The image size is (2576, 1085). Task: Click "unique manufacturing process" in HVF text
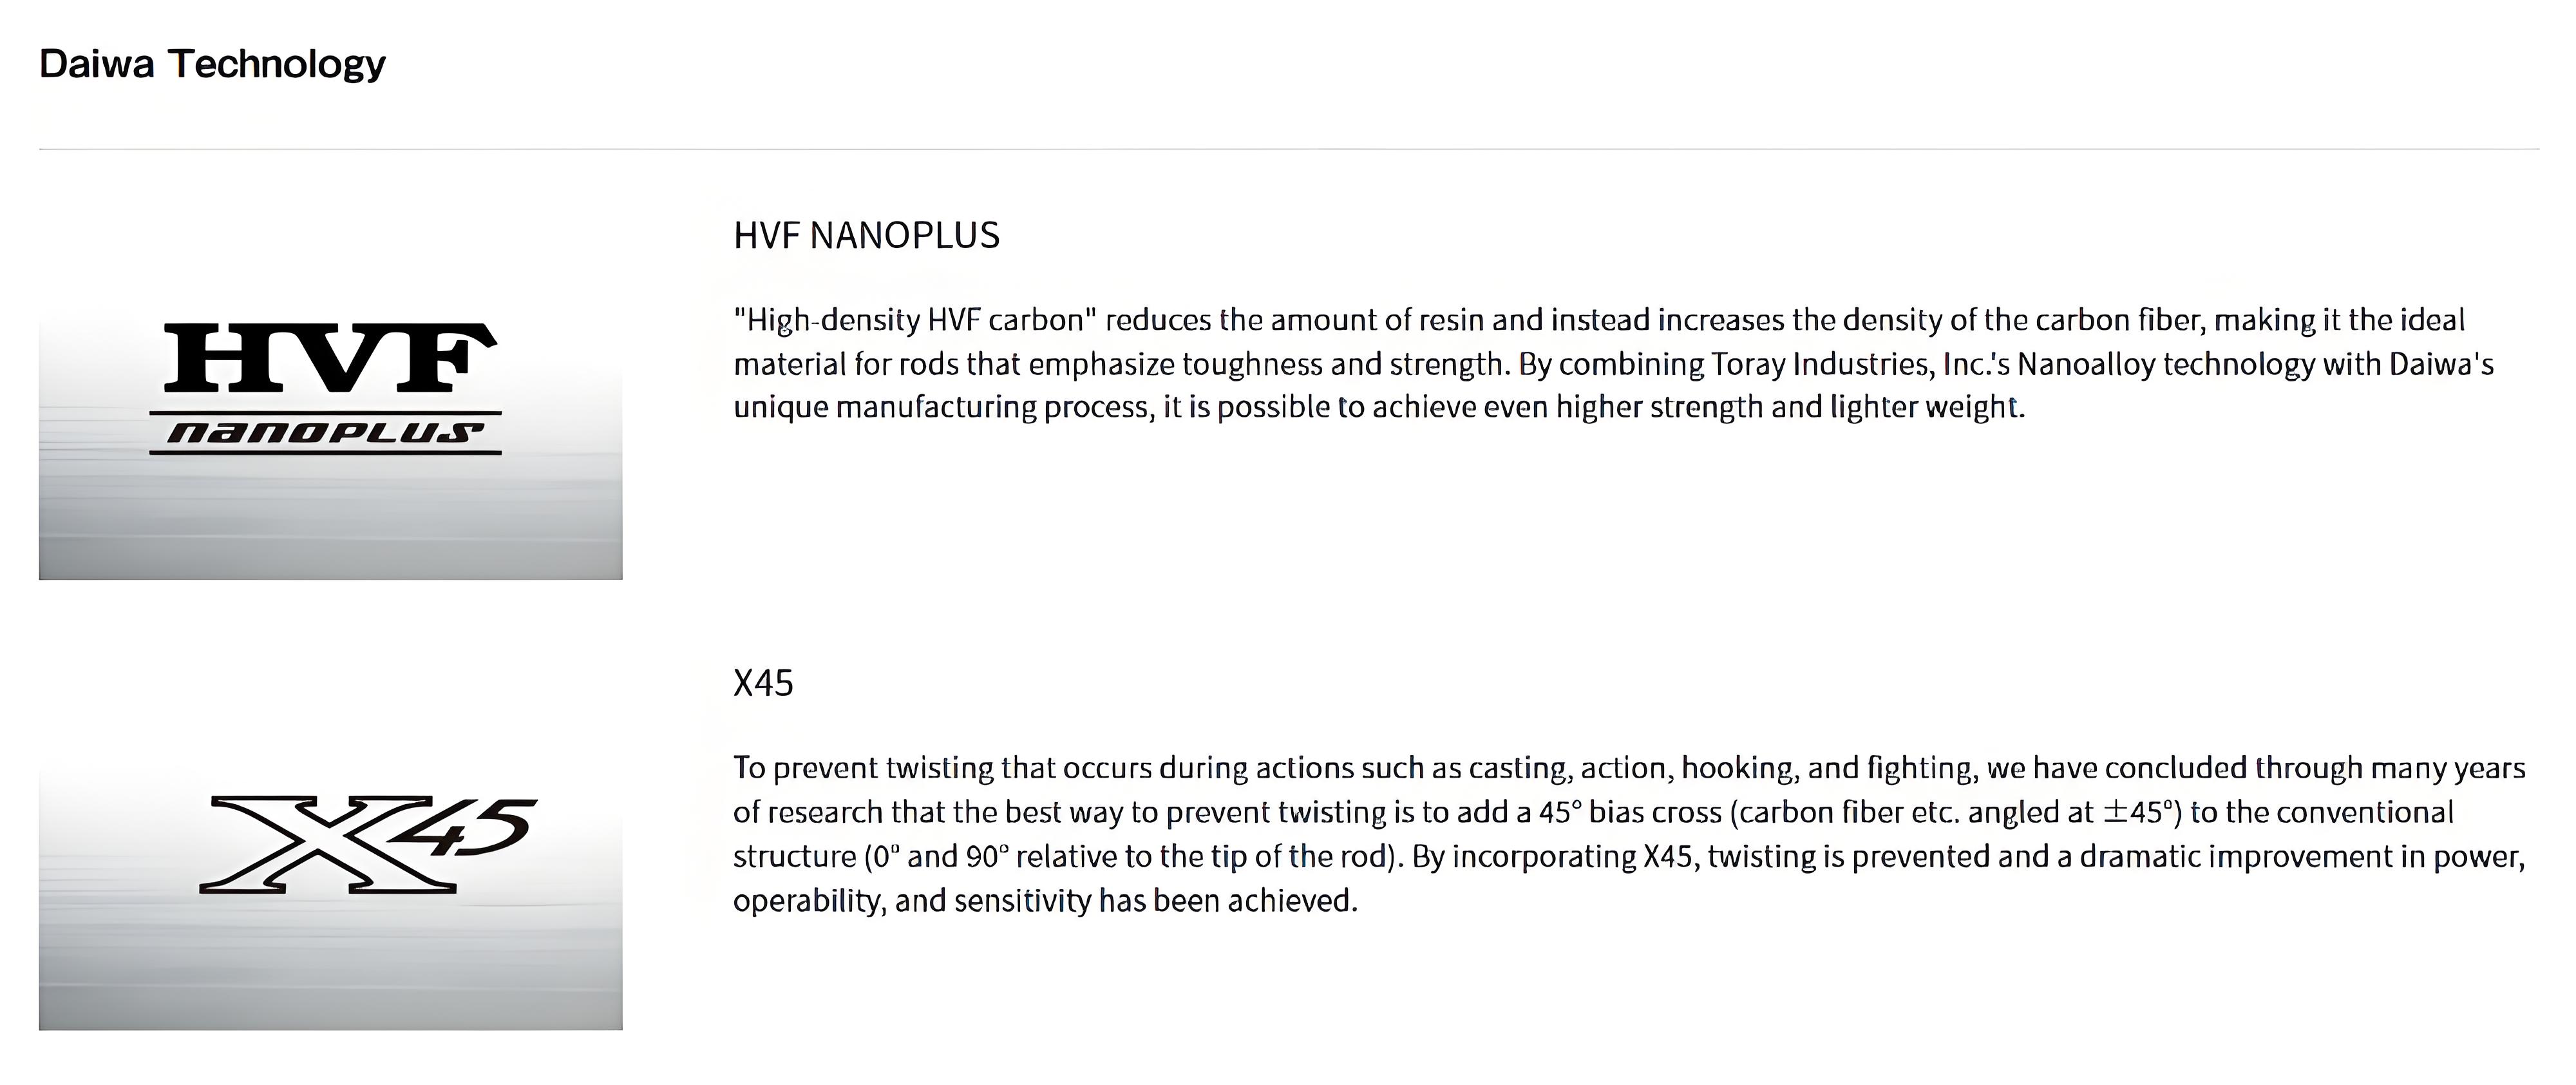[943, 407]
